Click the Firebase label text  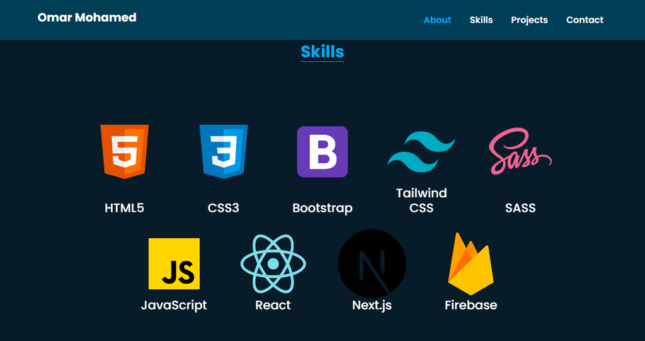point(471,305)
